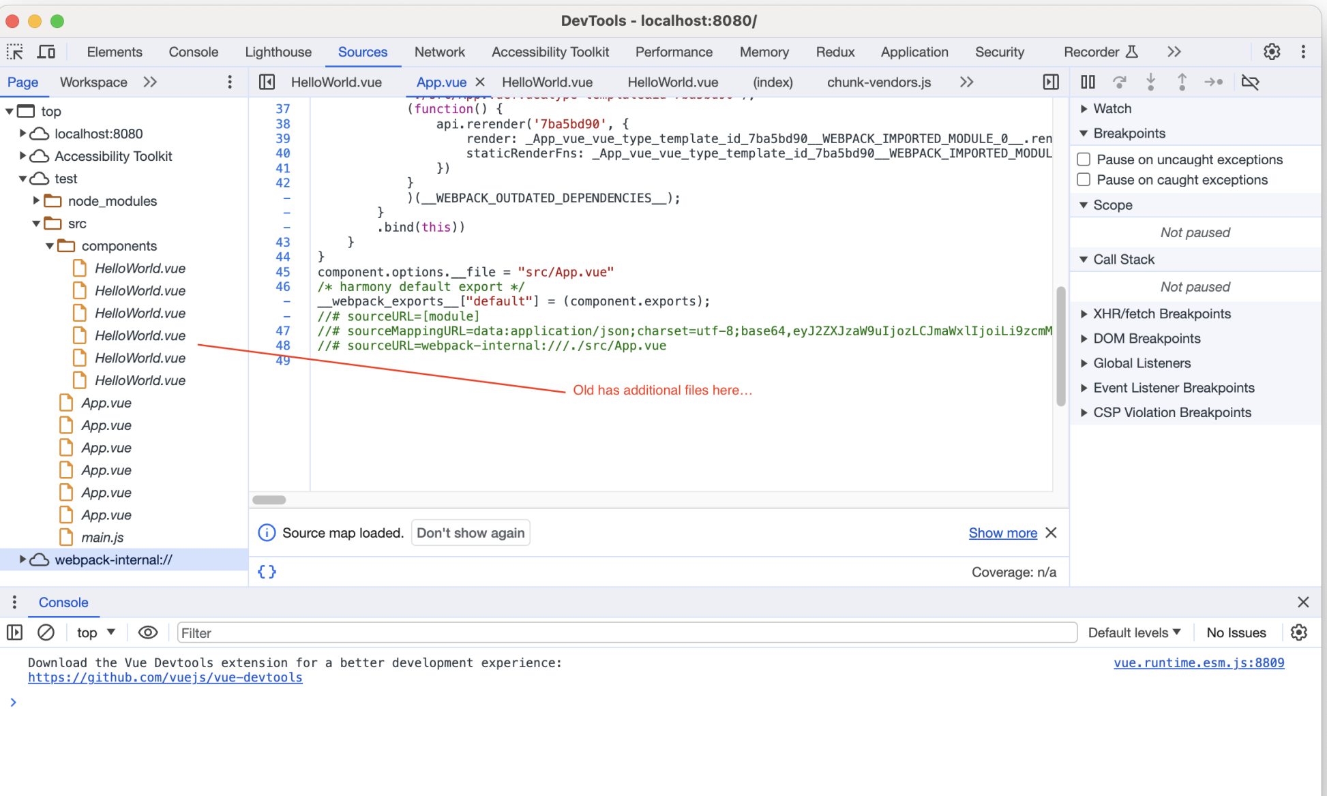
Task: Expand Global Listeners section
Action: pyautogui.click(x=1084, y=363)
